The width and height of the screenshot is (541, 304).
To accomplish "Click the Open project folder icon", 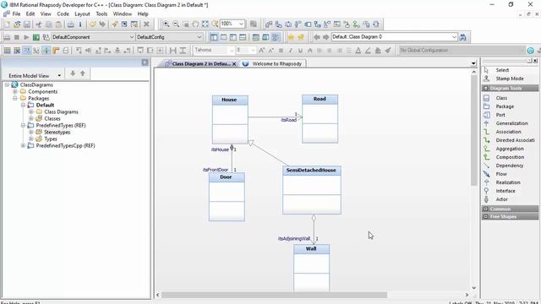I will point(17,24).
